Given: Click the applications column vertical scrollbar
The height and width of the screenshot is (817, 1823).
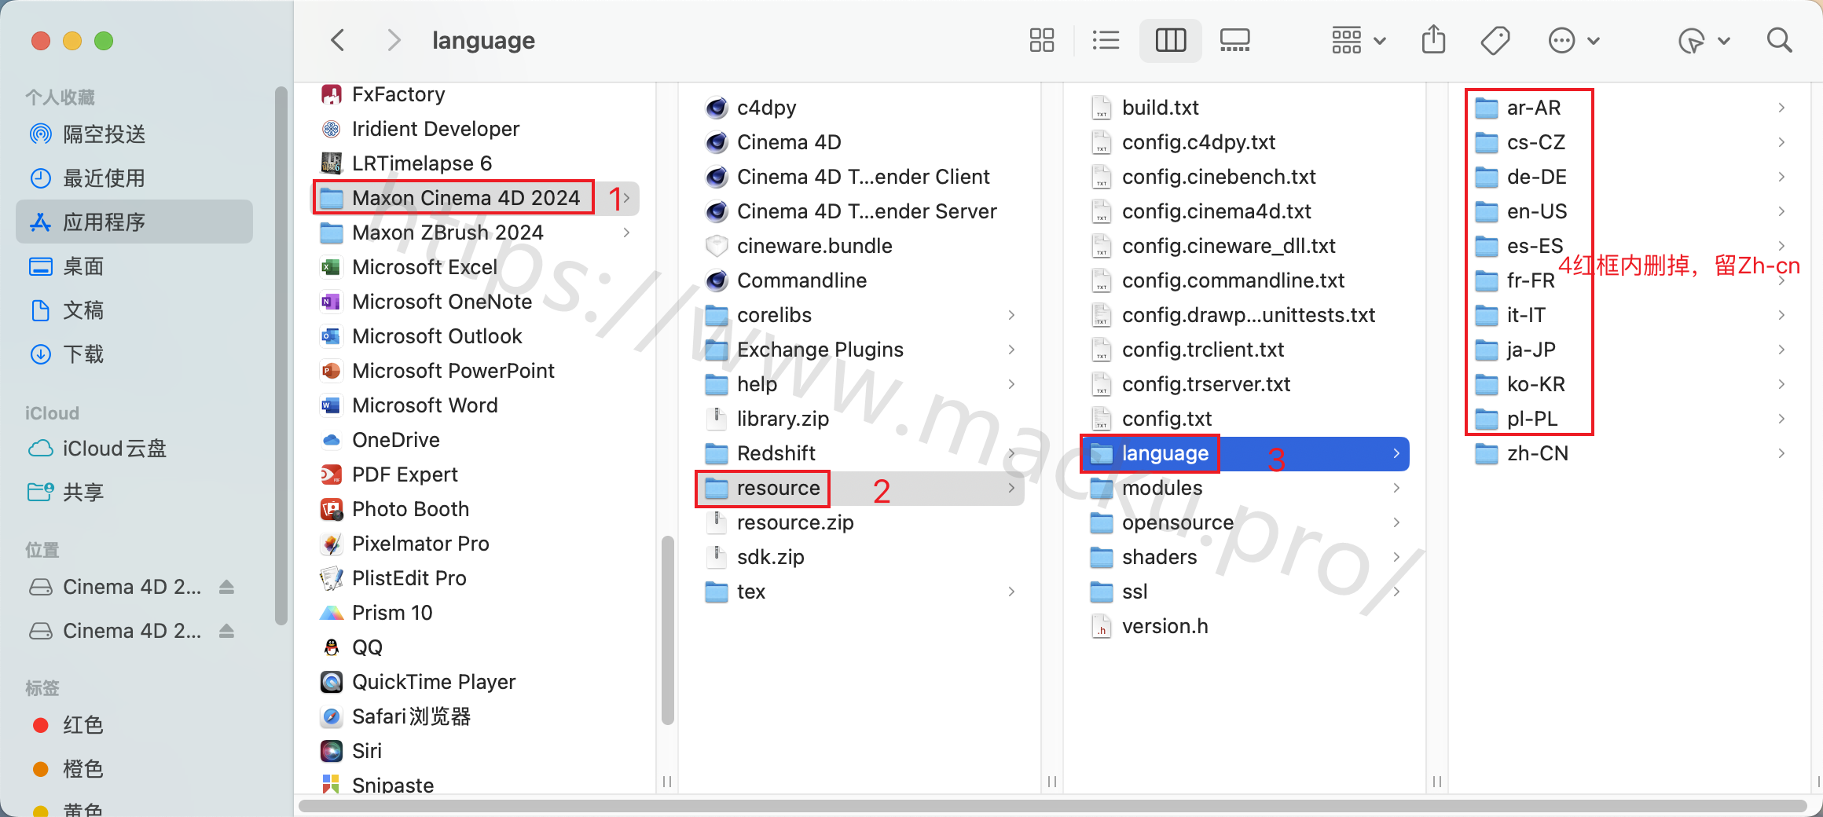Looking at the screenshot, I should (x=668, y=630).
